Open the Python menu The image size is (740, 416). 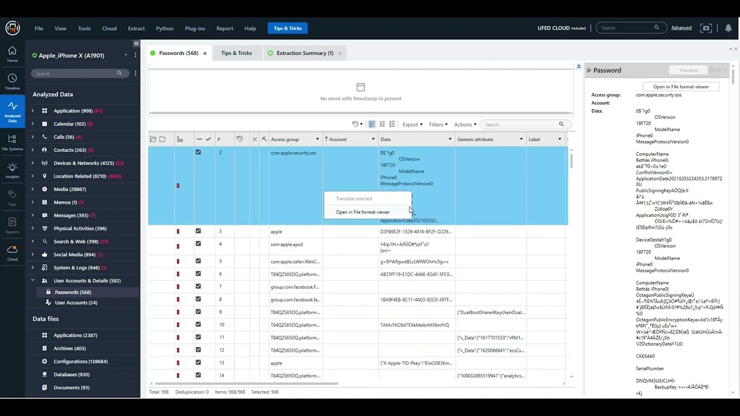tap(165, 28)
